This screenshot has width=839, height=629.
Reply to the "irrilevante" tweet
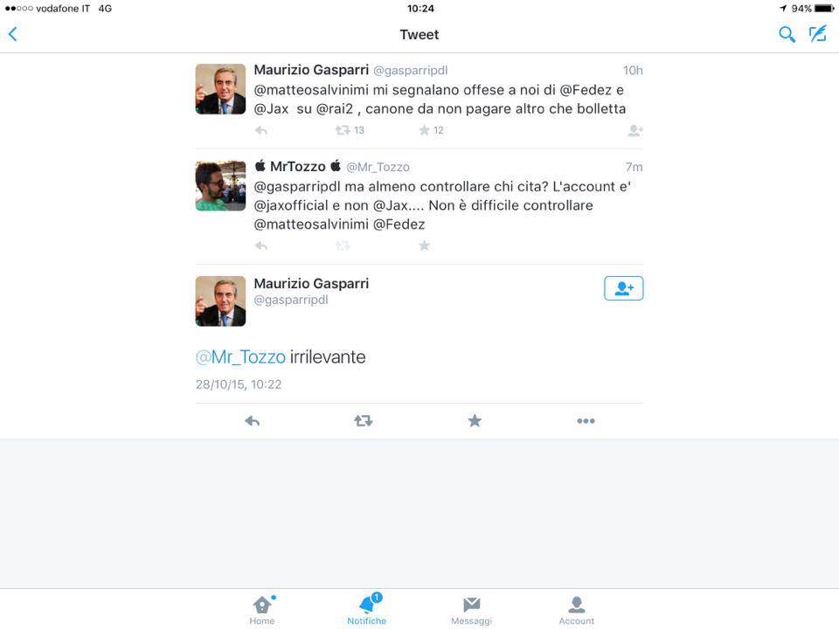pyautogui.click(x=252, y=421)
